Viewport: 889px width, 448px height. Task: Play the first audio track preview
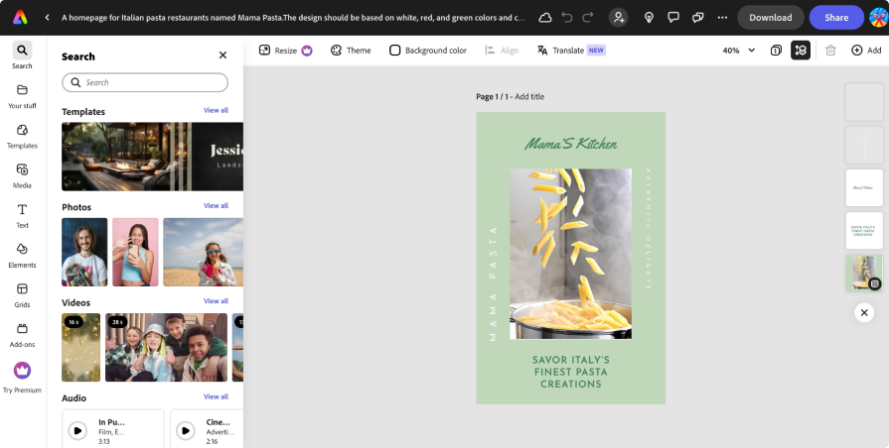point(78,430)
